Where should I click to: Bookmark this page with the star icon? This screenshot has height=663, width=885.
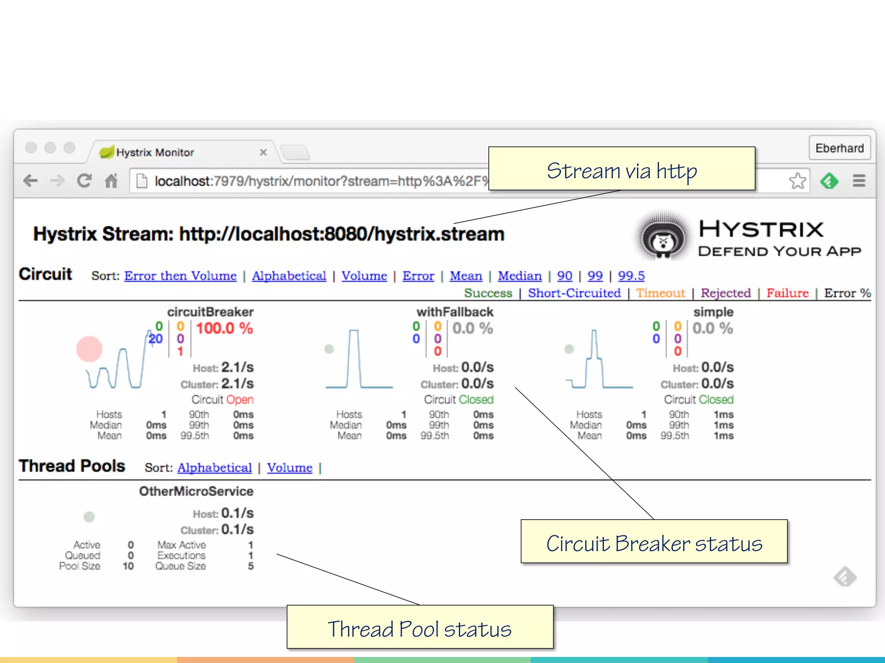tap(797, 180)
